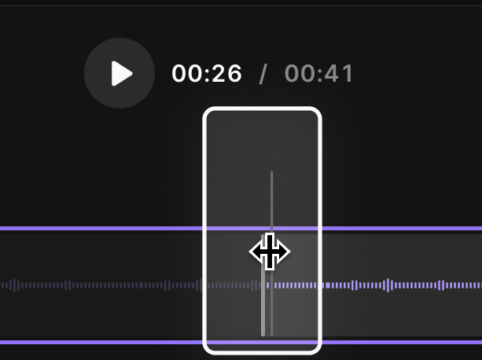This screenshot has height=360, width=482.
Task: Click the tall waveform spike on the right side
Action: click(x=388, y=285)
